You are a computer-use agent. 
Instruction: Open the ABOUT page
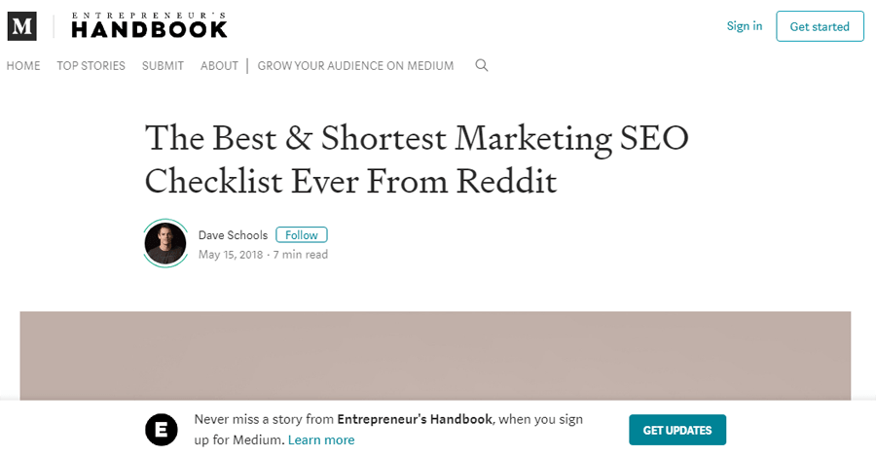tap(219, 66)
